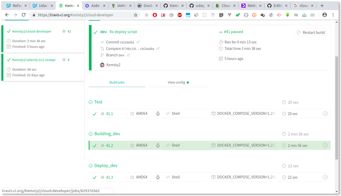Open the Chrome profile avatar menu

pyautogui.click(x=325, y=15)
